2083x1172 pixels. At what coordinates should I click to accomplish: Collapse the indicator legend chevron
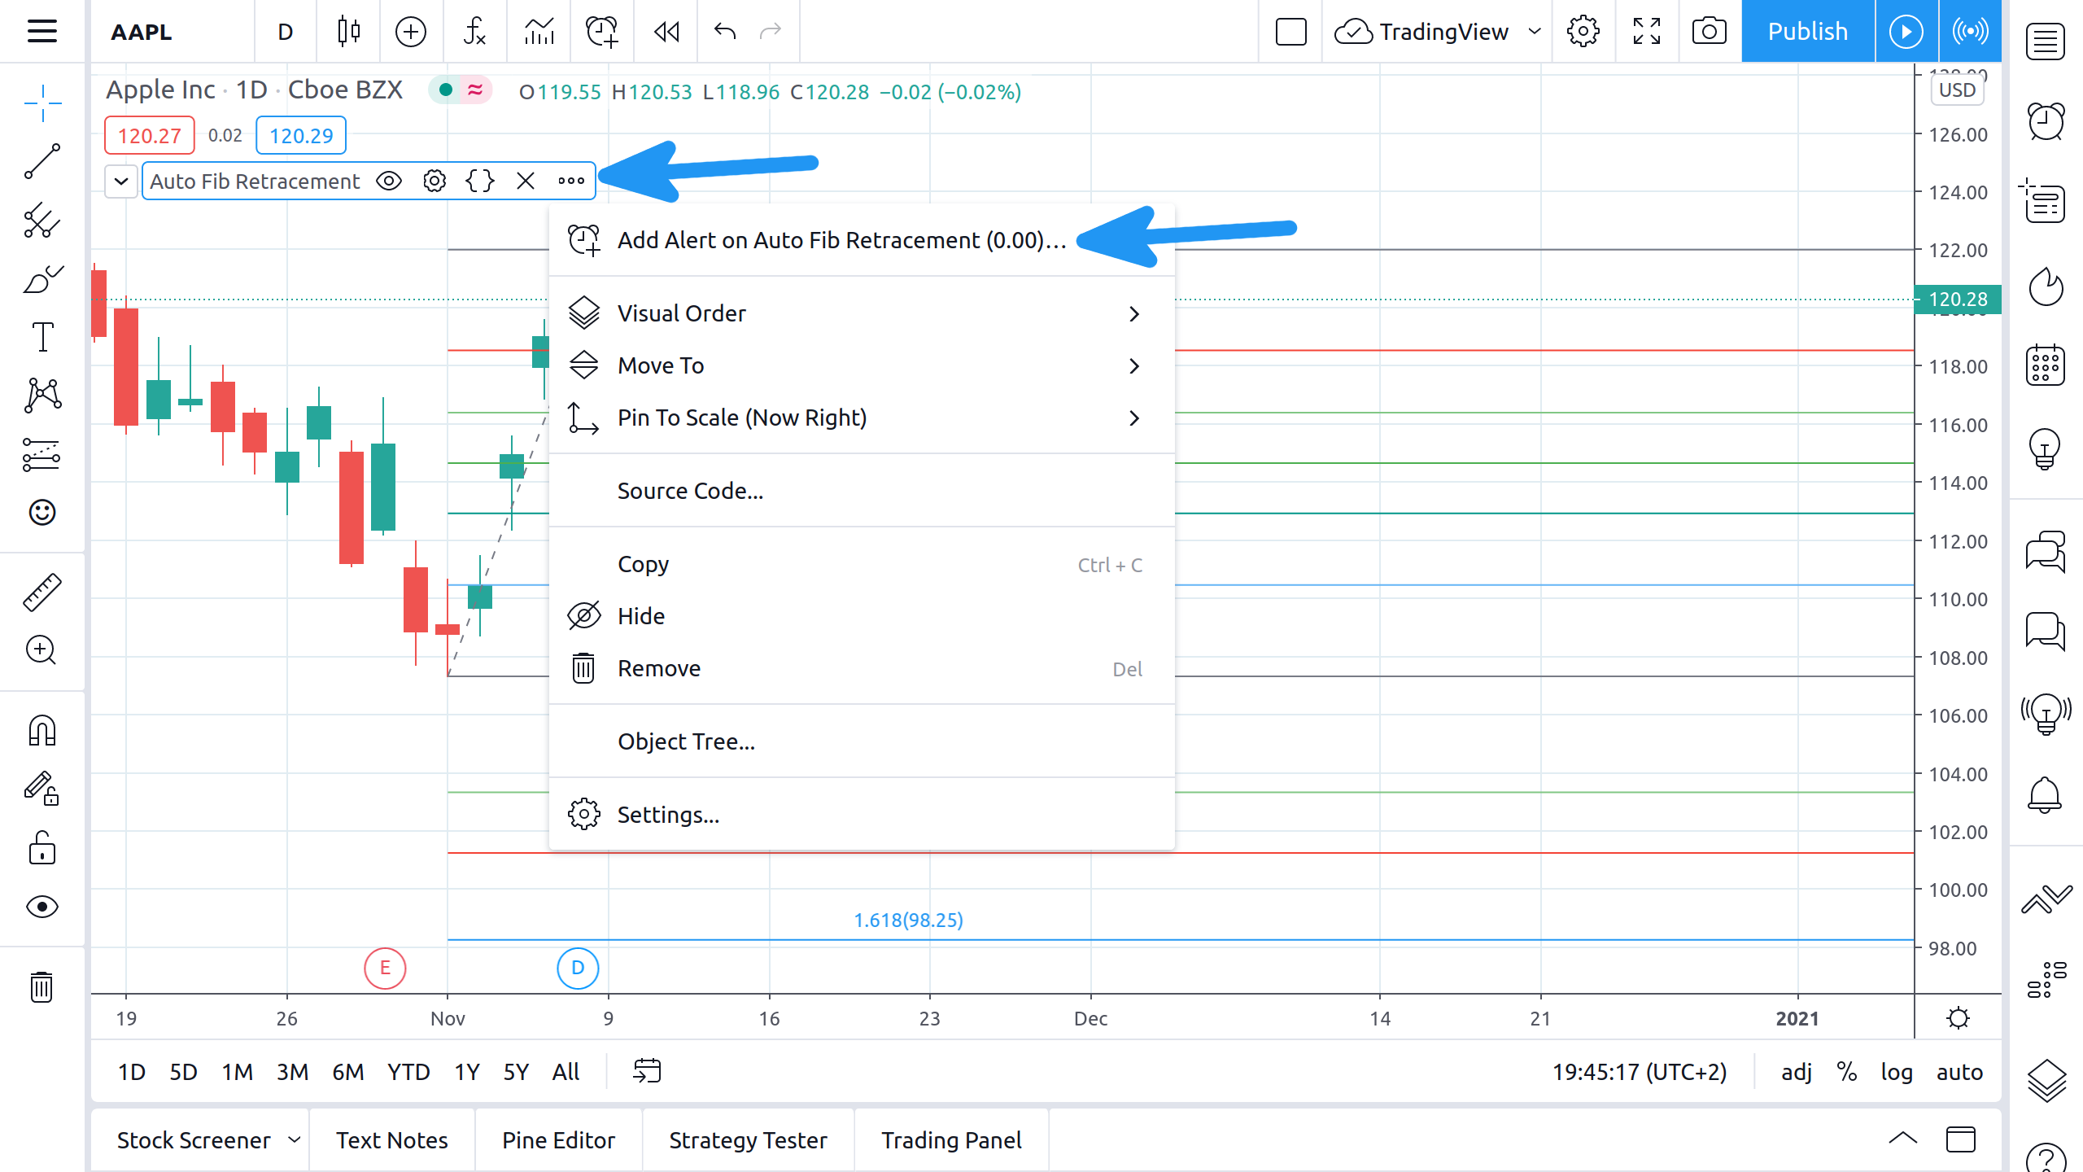[x=121, y=181]
